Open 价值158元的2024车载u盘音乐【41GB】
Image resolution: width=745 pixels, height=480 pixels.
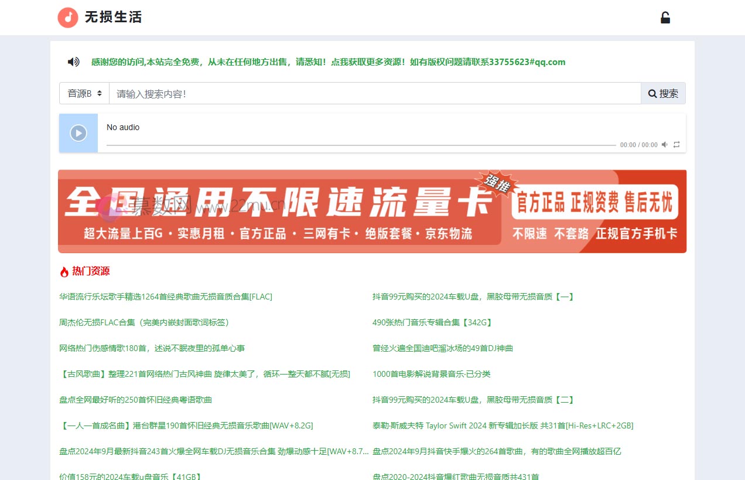point(132,476)
